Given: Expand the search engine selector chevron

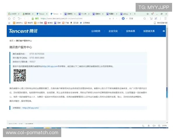Looking at the screenshot, I should point(127,19).
